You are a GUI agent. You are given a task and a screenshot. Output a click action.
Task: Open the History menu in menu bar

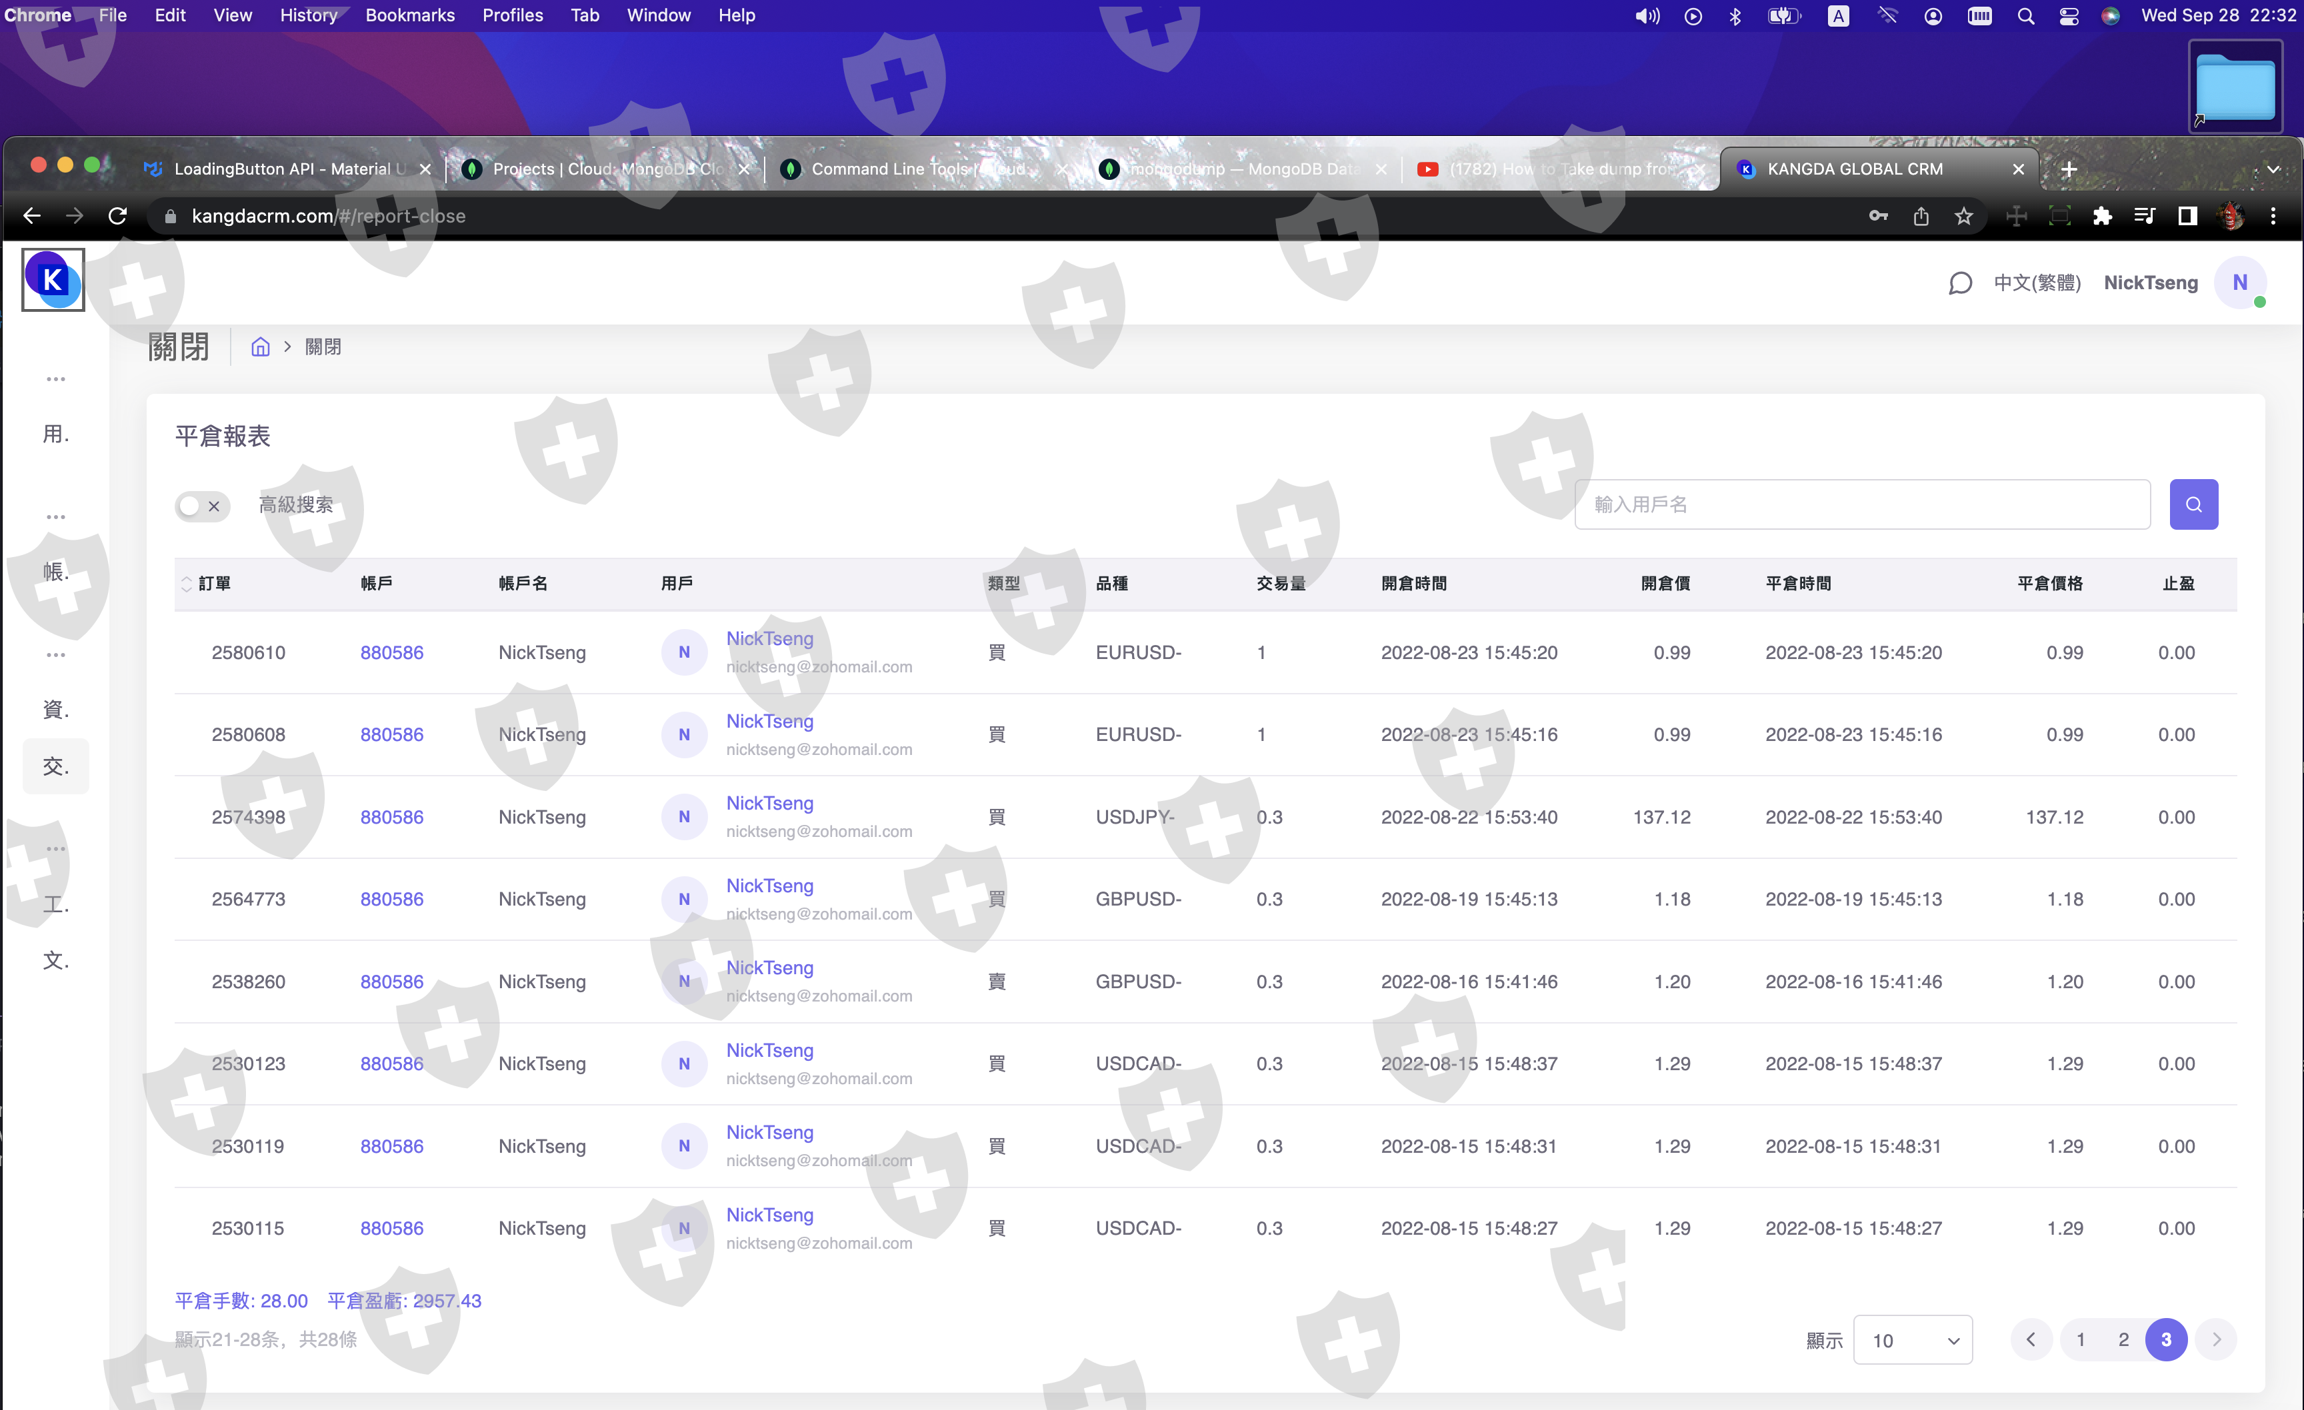click(307, 16)
